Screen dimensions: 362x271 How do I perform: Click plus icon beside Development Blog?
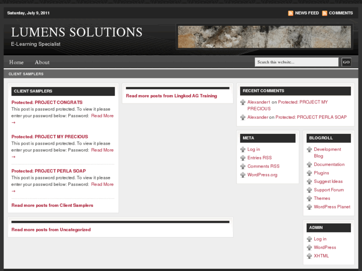tap(309, 150)
